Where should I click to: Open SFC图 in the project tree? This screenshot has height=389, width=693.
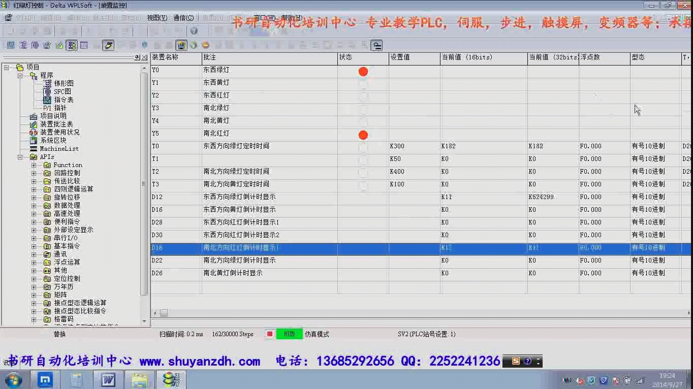click(62, 91)
